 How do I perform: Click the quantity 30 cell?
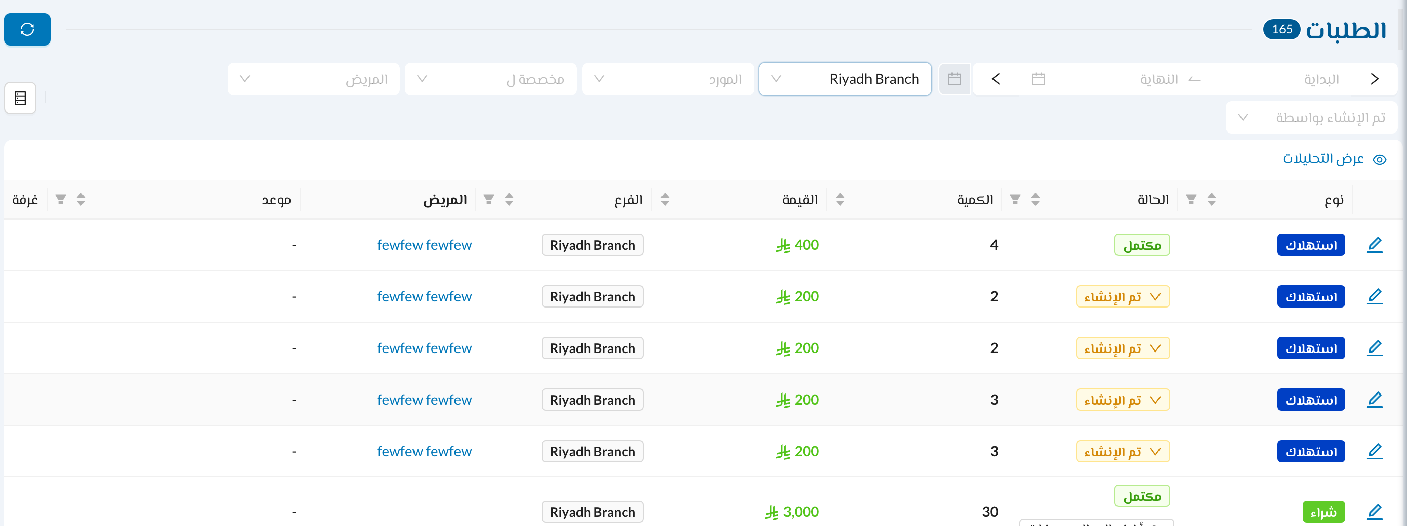(x=989, y=512)
